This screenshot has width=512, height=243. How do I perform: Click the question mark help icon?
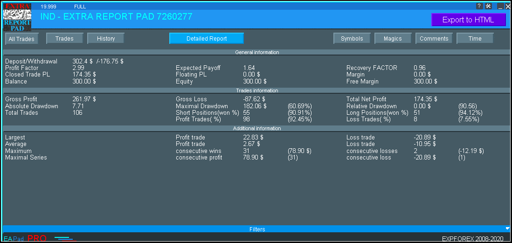[479, 6]
